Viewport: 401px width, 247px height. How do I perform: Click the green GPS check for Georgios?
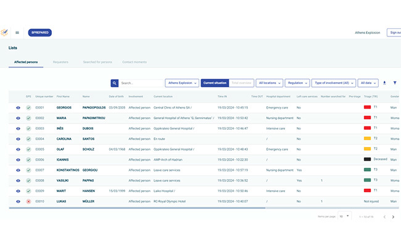(28, 107)
